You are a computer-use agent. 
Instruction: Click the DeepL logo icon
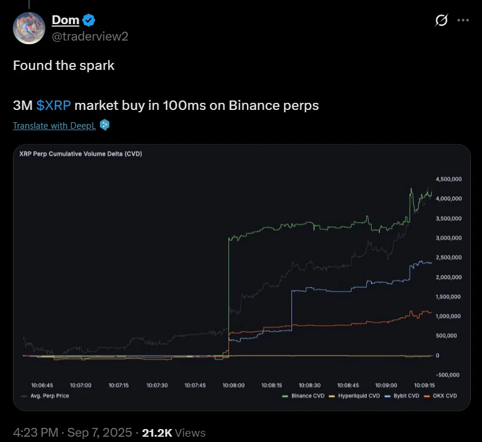105,125
